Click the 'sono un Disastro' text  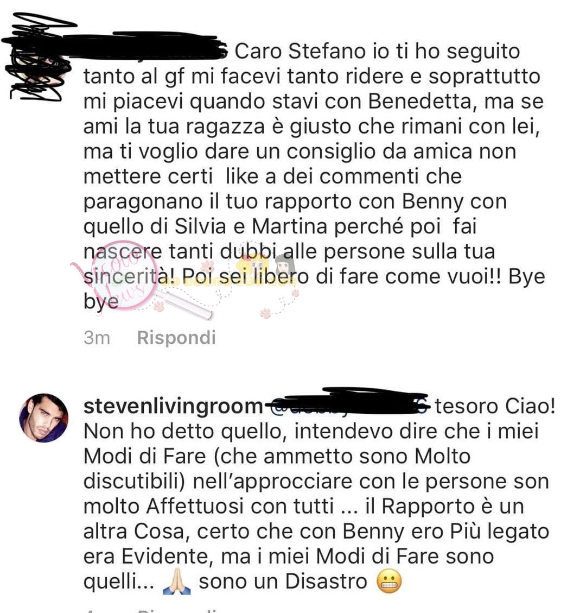click(283, 582)
